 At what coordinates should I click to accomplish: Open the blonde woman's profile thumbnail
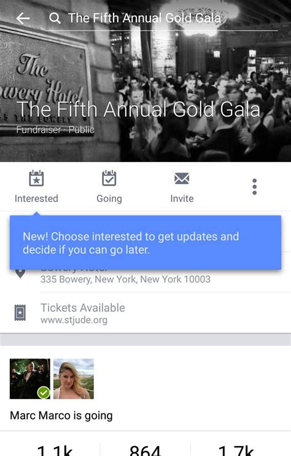[x=74, y=379]
